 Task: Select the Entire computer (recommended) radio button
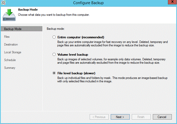pos(54,37)
